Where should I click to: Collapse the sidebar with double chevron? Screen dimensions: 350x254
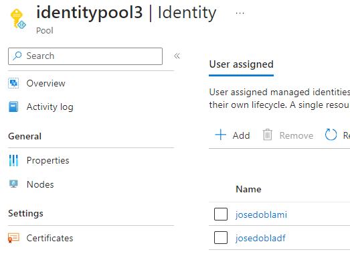(x=177, y=56)
